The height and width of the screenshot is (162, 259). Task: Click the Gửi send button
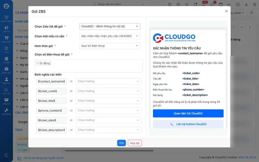tap(121, 143)
